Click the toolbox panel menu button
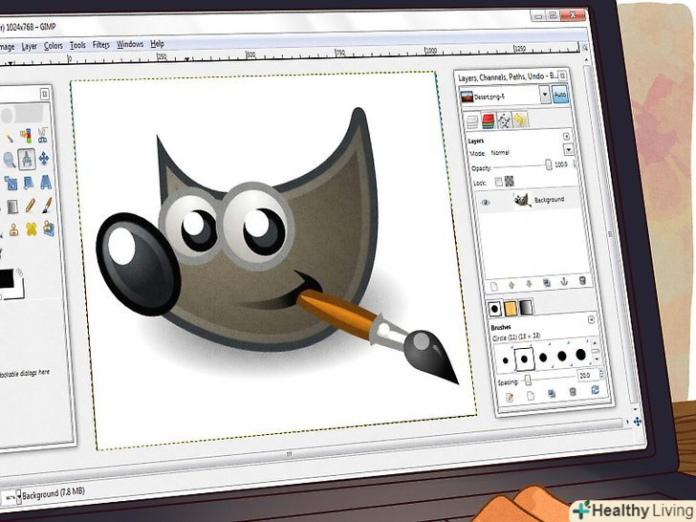Image resolution: width=696 pixels, height=522 pixels. point(44,94)
